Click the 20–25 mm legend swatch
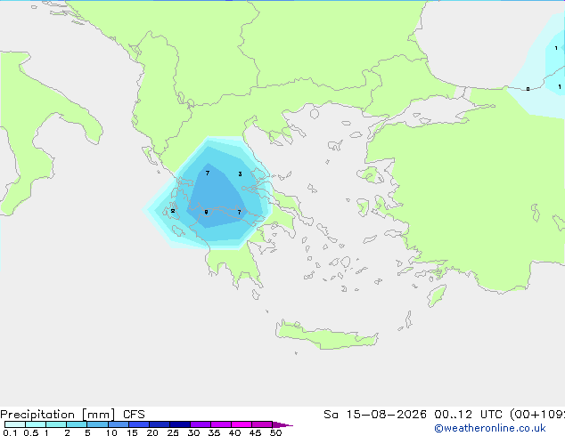The height and width of the screenshot is (436, 565). pyautogui.click(x=160, y=424)
